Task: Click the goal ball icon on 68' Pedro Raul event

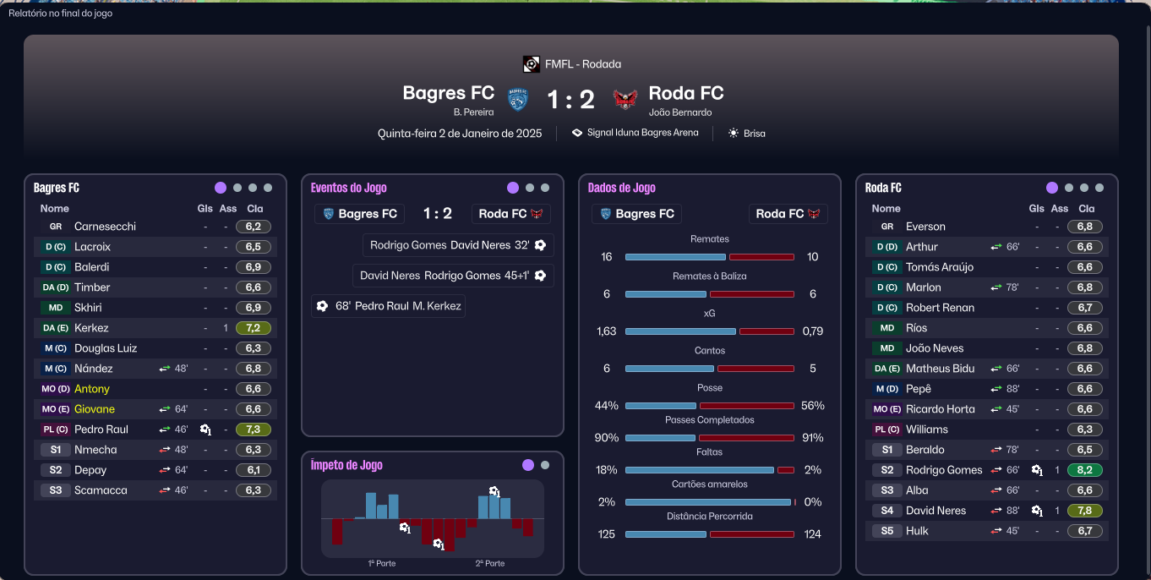Action: point(322,306)
